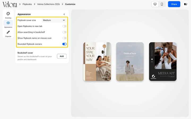
Task: Turn on Show flipbook name on mouse over
Action: [64, 38]
